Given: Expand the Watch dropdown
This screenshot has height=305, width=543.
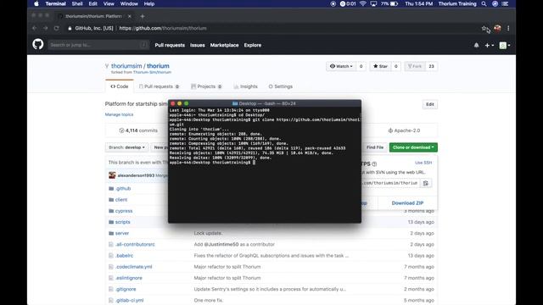Looking at the screenshot, I should pos(341,66).
